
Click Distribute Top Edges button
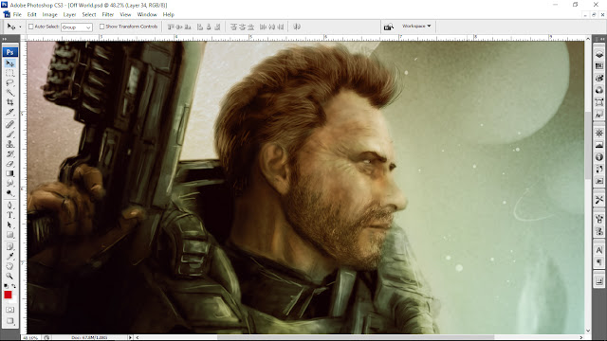(233, 27)
